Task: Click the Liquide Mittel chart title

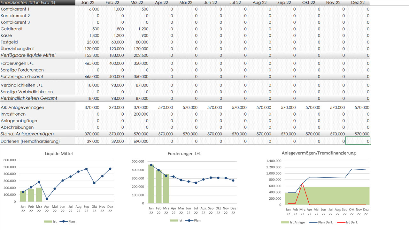Action: tap(59, 154)
